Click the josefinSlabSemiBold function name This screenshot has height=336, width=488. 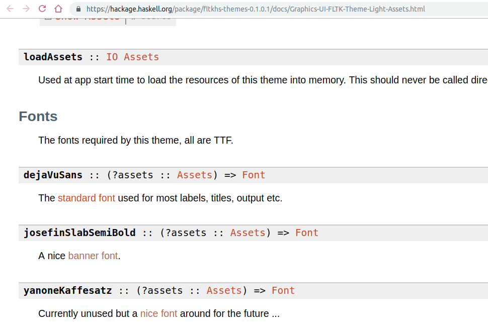79,233
